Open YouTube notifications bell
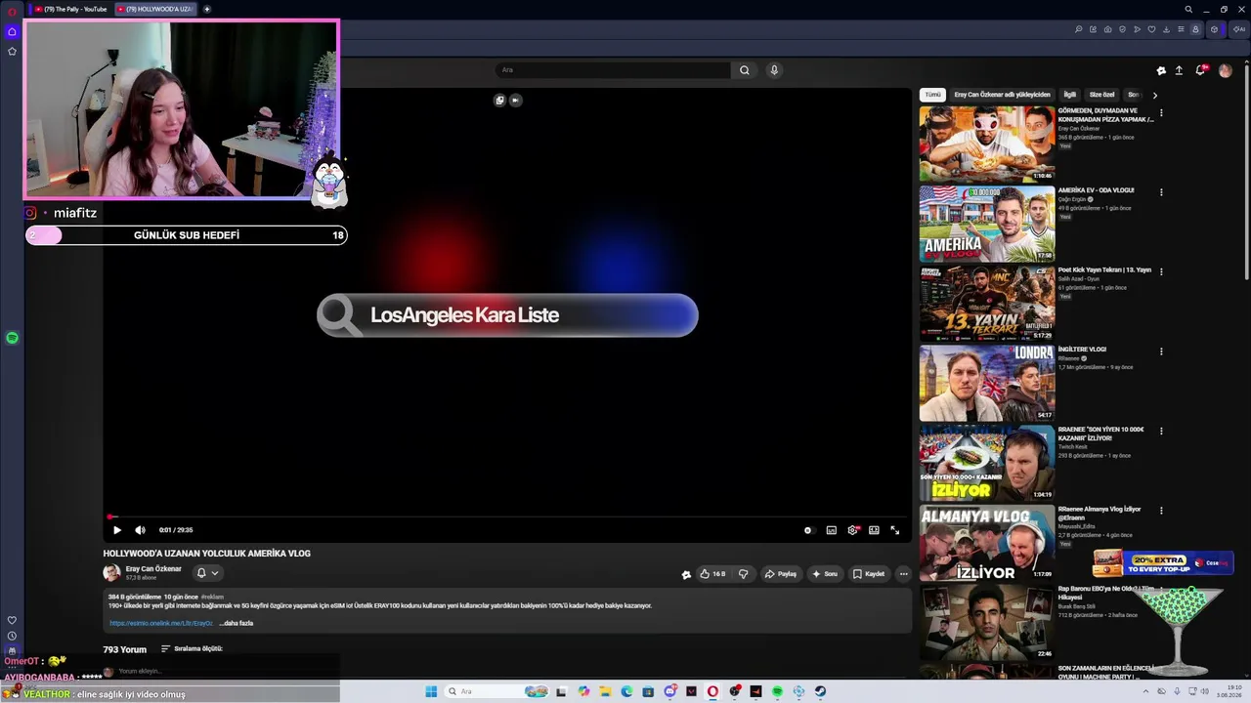 (x=1201, y=70)
